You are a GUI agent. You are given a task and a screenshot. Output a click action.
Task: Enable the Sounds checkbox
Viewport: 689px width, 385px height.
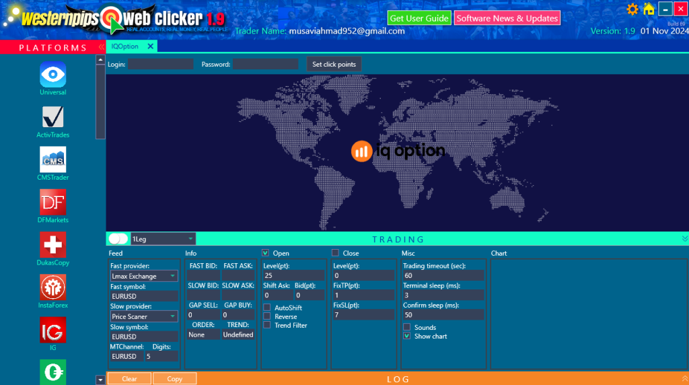tap(407, 327)
